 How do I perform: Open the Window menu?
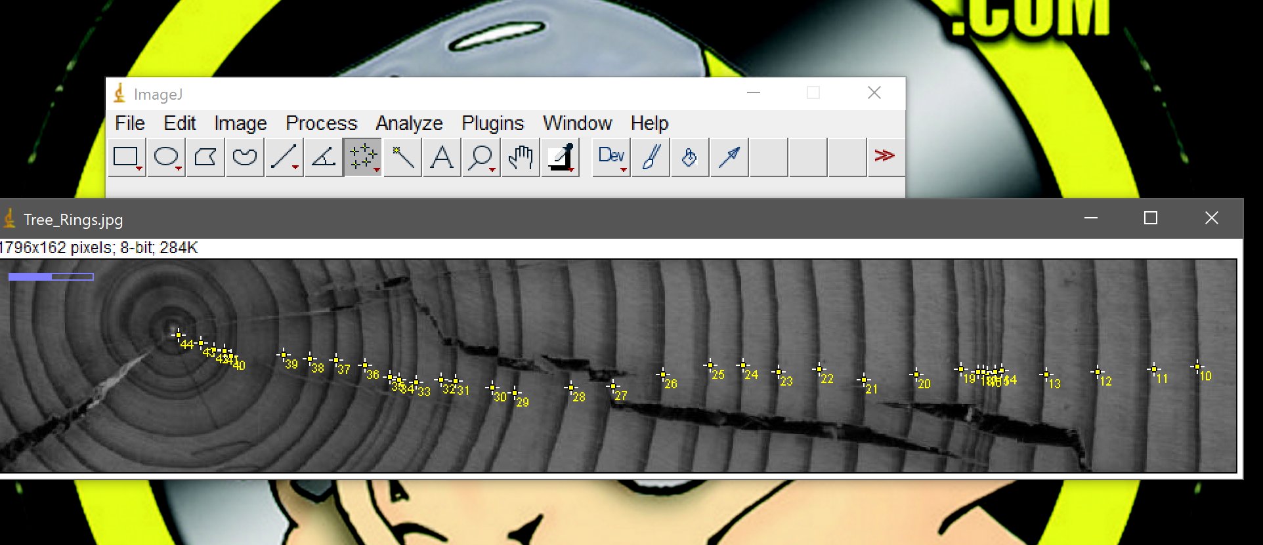point(578,123)
